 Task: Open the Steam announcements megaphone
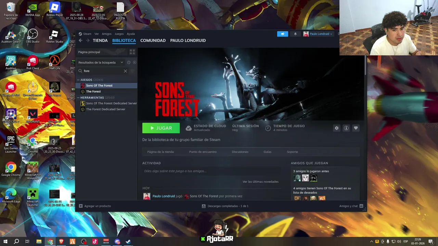283,34
